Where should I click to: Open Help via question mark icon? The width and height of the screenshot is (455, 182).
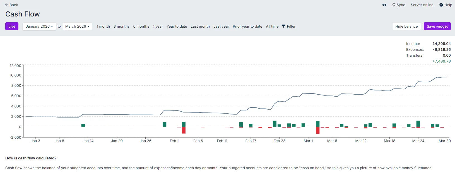pyautogui.click(x=441, y=5)
